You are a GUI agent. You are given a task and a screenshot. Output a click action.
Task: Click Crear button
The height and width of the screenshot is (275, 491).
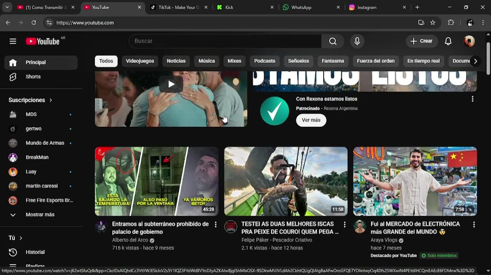[x=422, y=41]
